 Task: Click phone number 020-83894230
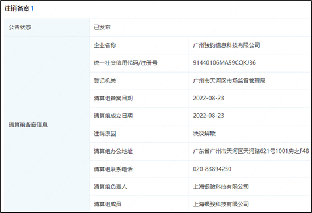click(x=212, y=169)
